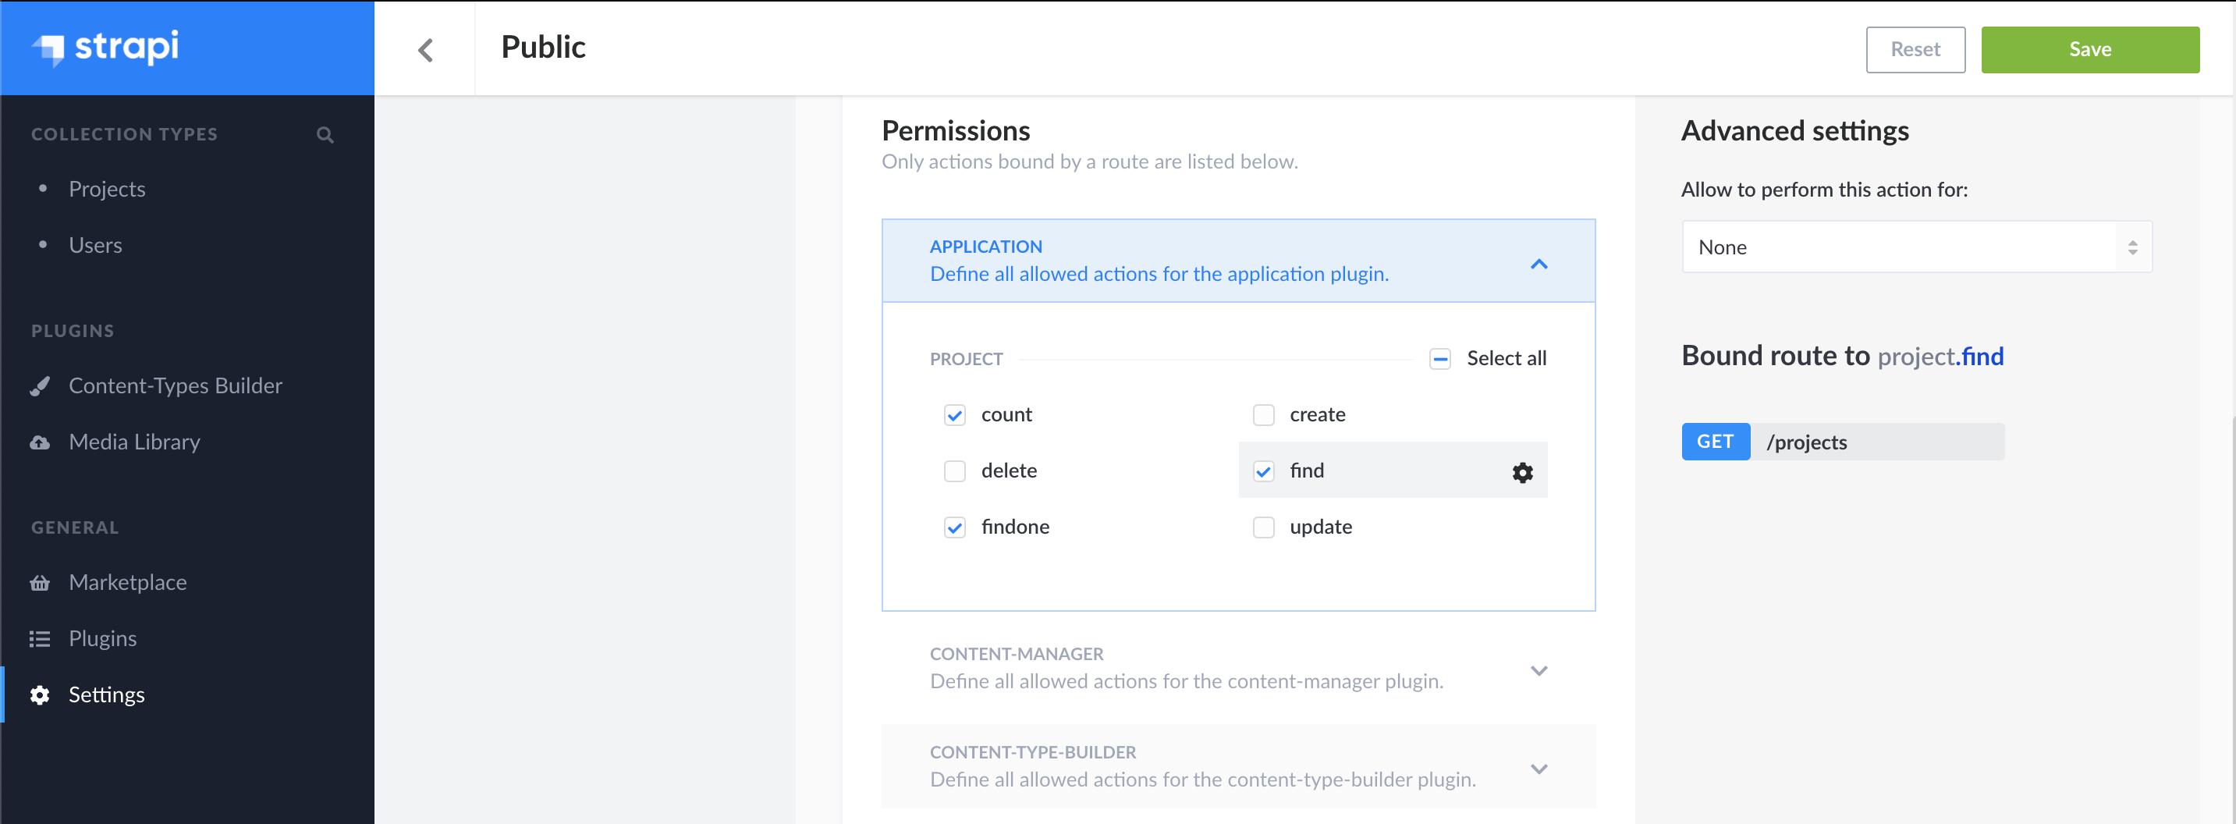Click the GET /projects bound route
The height and width of the screenshot is (824, 2236).
click(1842, 442)
